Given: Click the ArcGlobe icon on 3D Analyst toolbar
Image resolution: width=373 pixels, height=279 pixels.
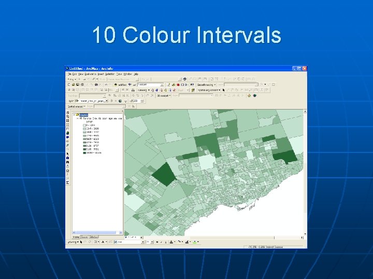Looking at the screenshot, I should 255,96.
